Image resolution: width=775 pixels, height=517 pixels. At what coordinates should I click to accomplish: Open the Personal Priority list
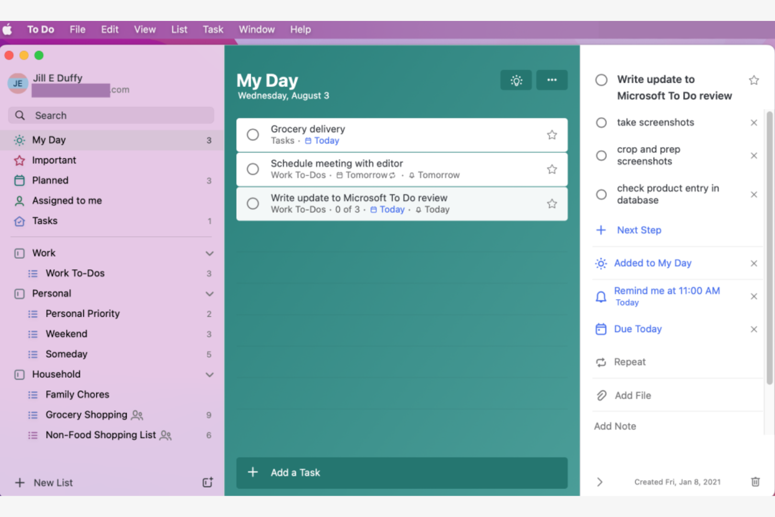pos(112,314)
